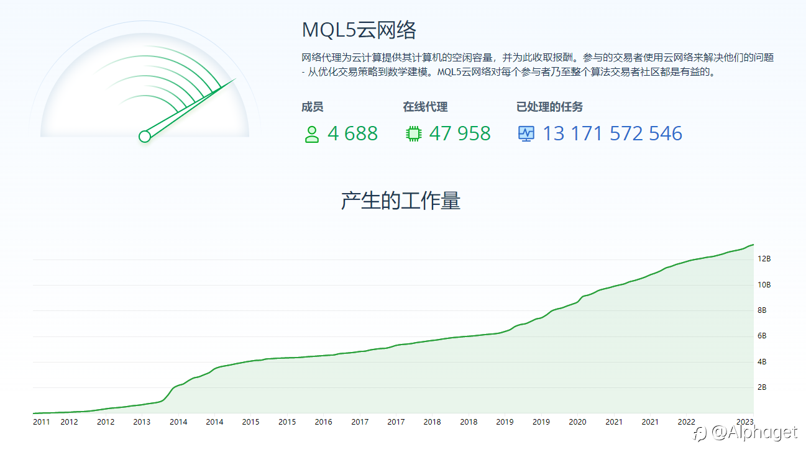Image resolution: width=806 pixels, height=460 pixels.
Task: Click the 2020 x-axis label
Action: point(577,422)
